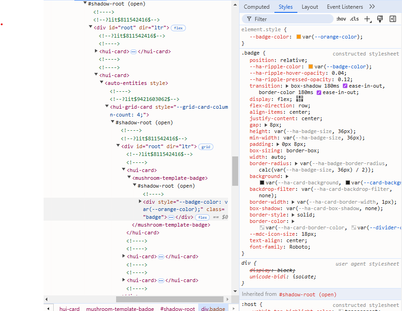Expand the selected div.badge element node
Screen dimensions: 402x311
[140, 201]
